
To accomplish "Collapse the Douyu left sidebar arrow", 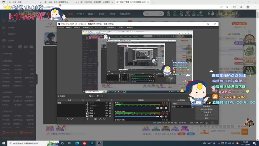I will click(x=37, y=79).
